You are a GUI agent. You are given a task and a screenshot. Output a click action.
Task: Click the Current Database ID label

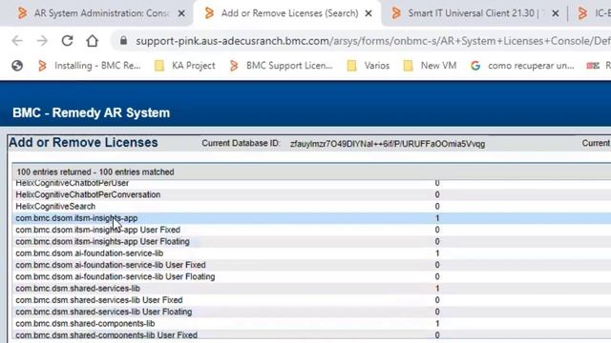241,144
